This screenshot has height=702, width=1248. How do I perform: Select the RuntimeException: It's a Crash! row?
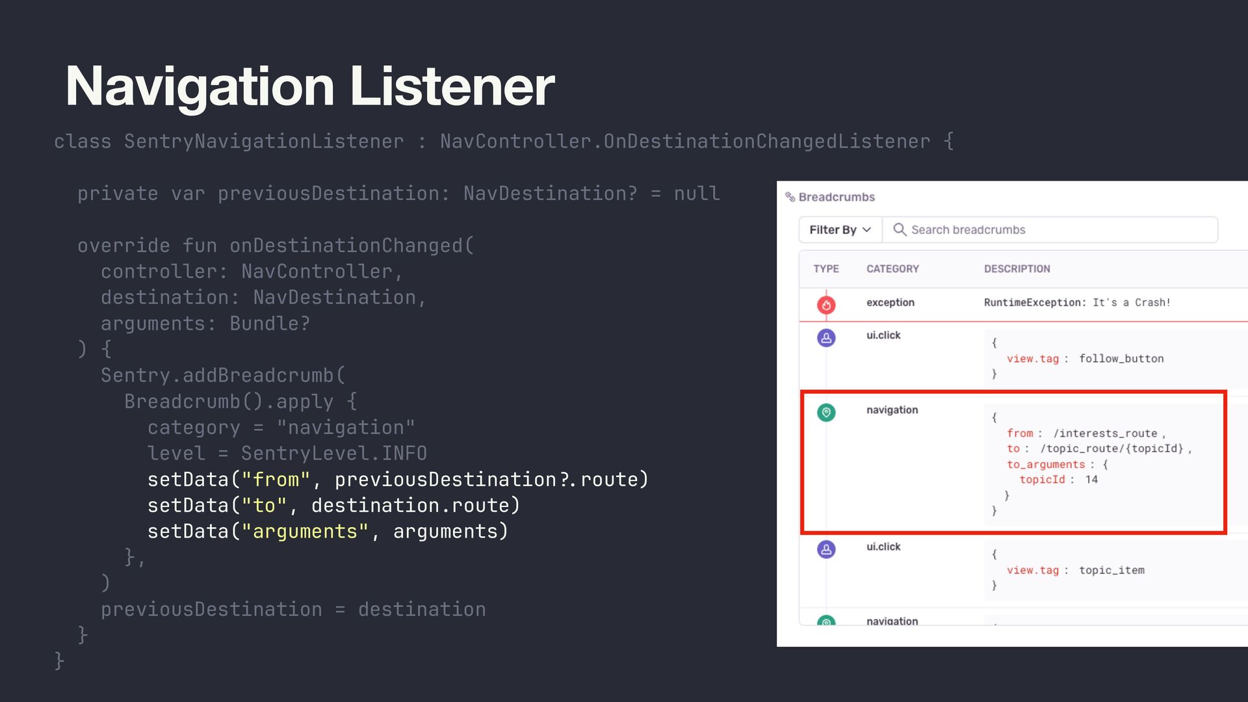pyautogui.click(x=1076, y=303)
